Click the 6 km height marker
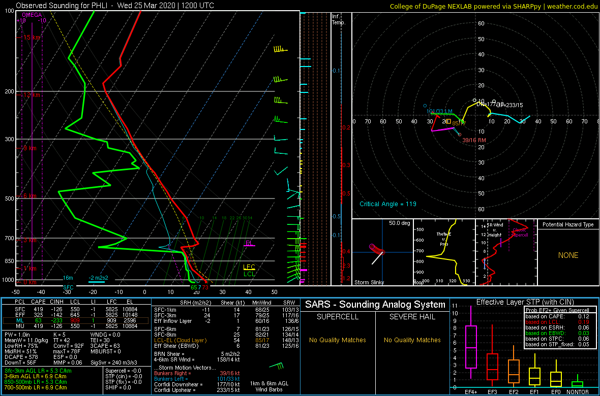Viewport: 600px width, 396px height. (x=30, y=195)
